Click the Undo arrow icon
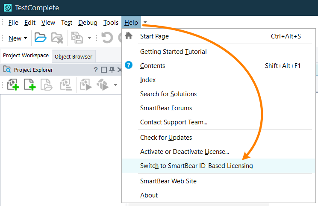Viewport: 318px width, 206px height. (x=107, y=38)
